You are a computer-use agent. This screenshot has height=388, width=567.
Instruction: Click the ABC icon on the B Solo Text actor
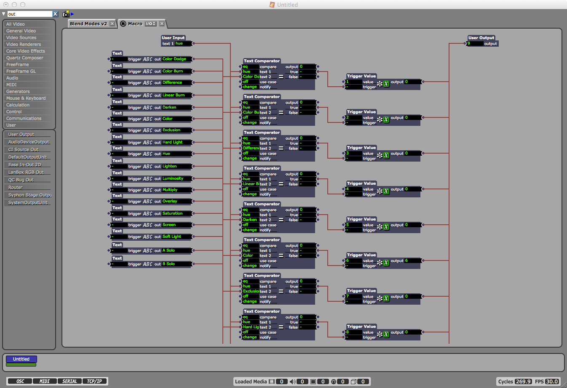point(147,264)
